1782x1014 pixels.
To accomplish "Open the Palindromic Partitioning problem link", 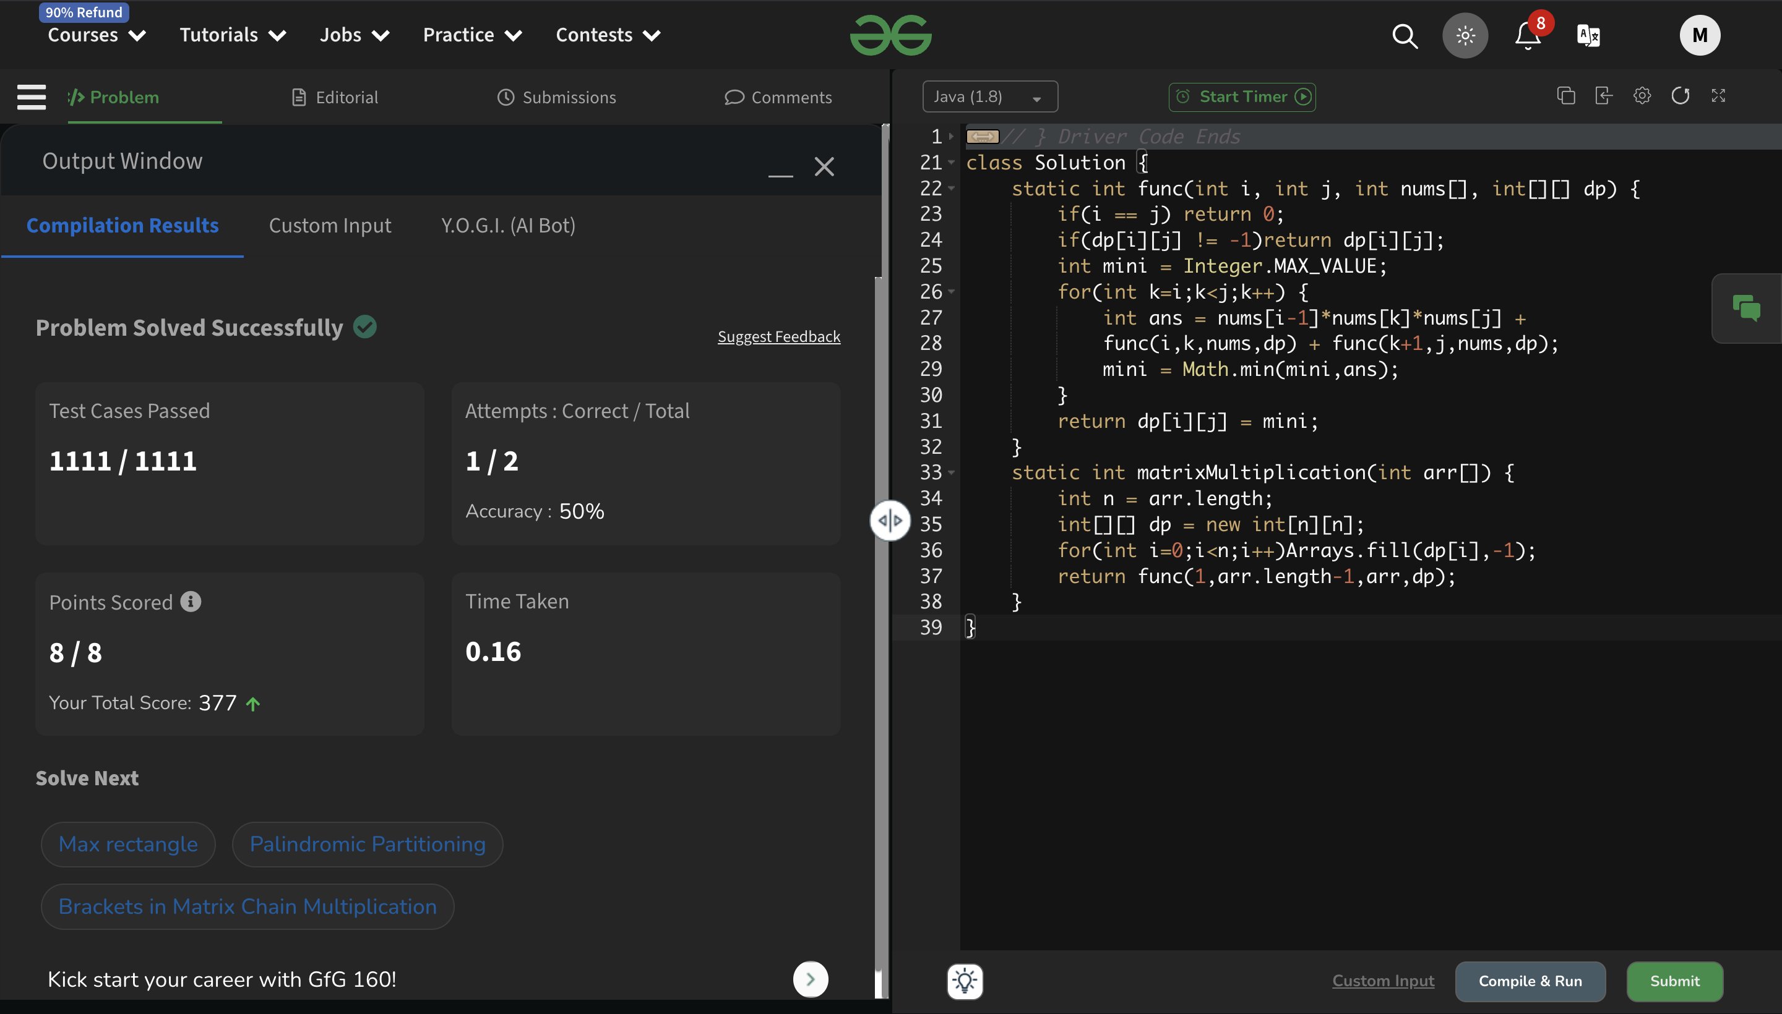I will pos(368,844).
